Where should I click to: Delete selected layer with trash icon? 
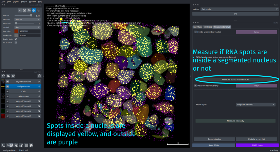coord(39,76)
